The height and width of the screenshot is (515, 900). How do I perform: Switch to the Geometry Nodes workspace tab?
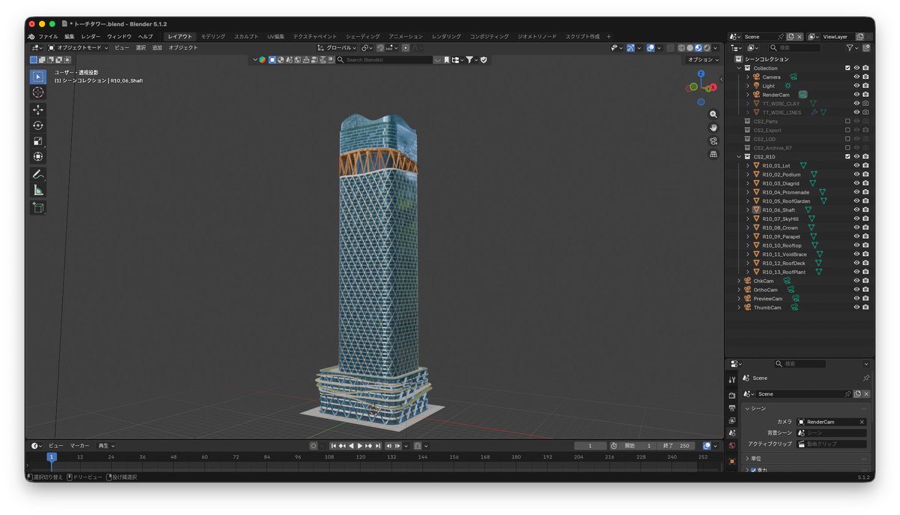537,36
